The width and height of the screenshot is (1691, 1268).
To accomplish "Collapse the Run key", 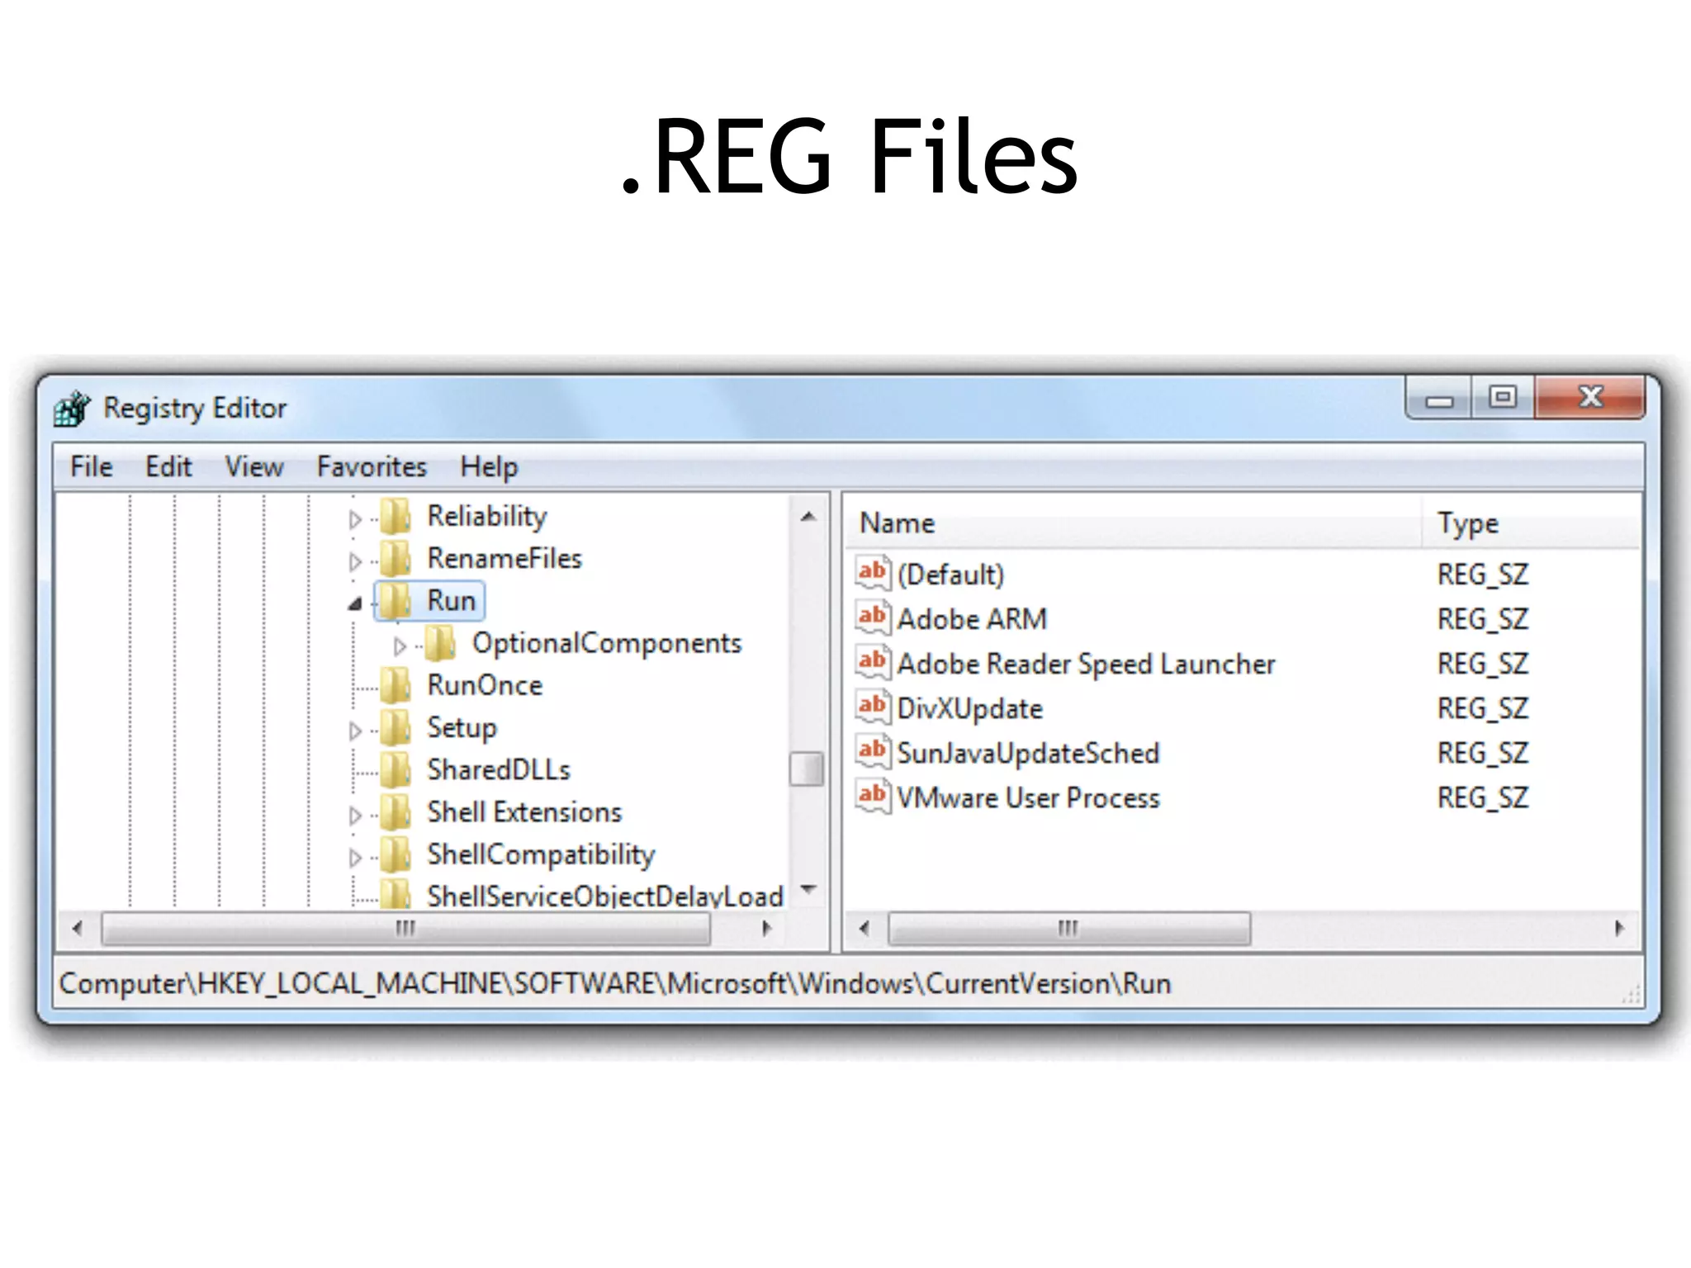I will pyautogui.click(x=355, y=603).
